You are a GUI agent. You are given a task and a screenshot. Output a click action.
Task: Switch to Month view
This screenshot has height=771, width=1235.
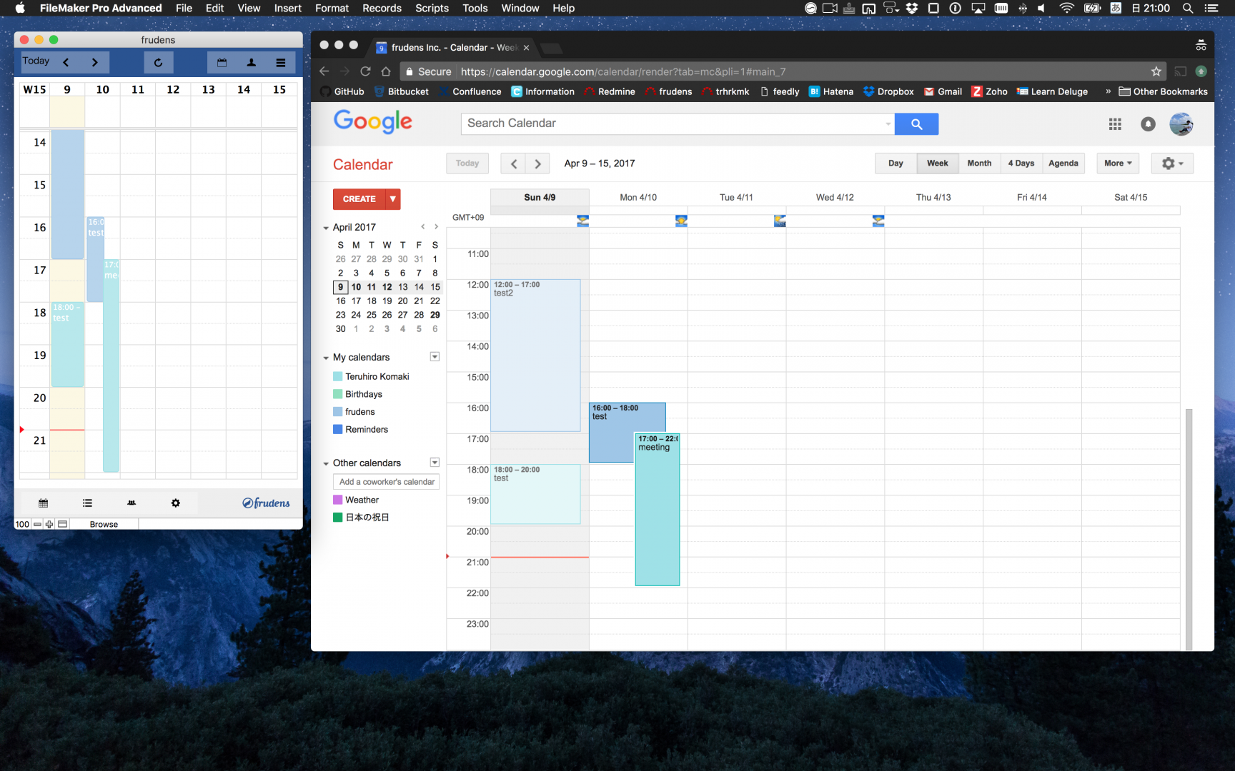[x=979, y=163]
